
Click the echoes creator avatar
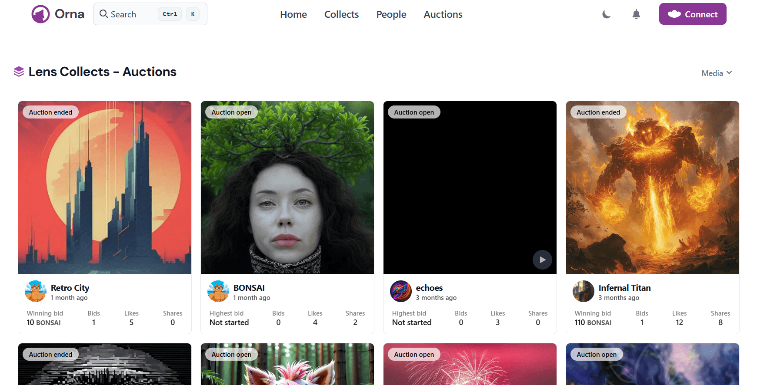[401, 291]
